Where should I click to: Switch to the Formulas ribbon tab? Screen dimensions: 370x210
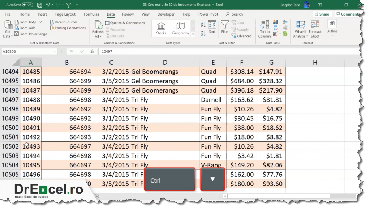pos(91,14)
